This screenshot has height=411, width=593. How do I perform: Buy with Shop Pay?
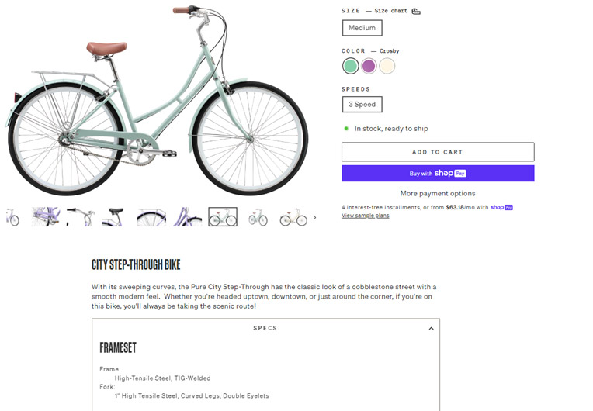(x=438, y=174)
